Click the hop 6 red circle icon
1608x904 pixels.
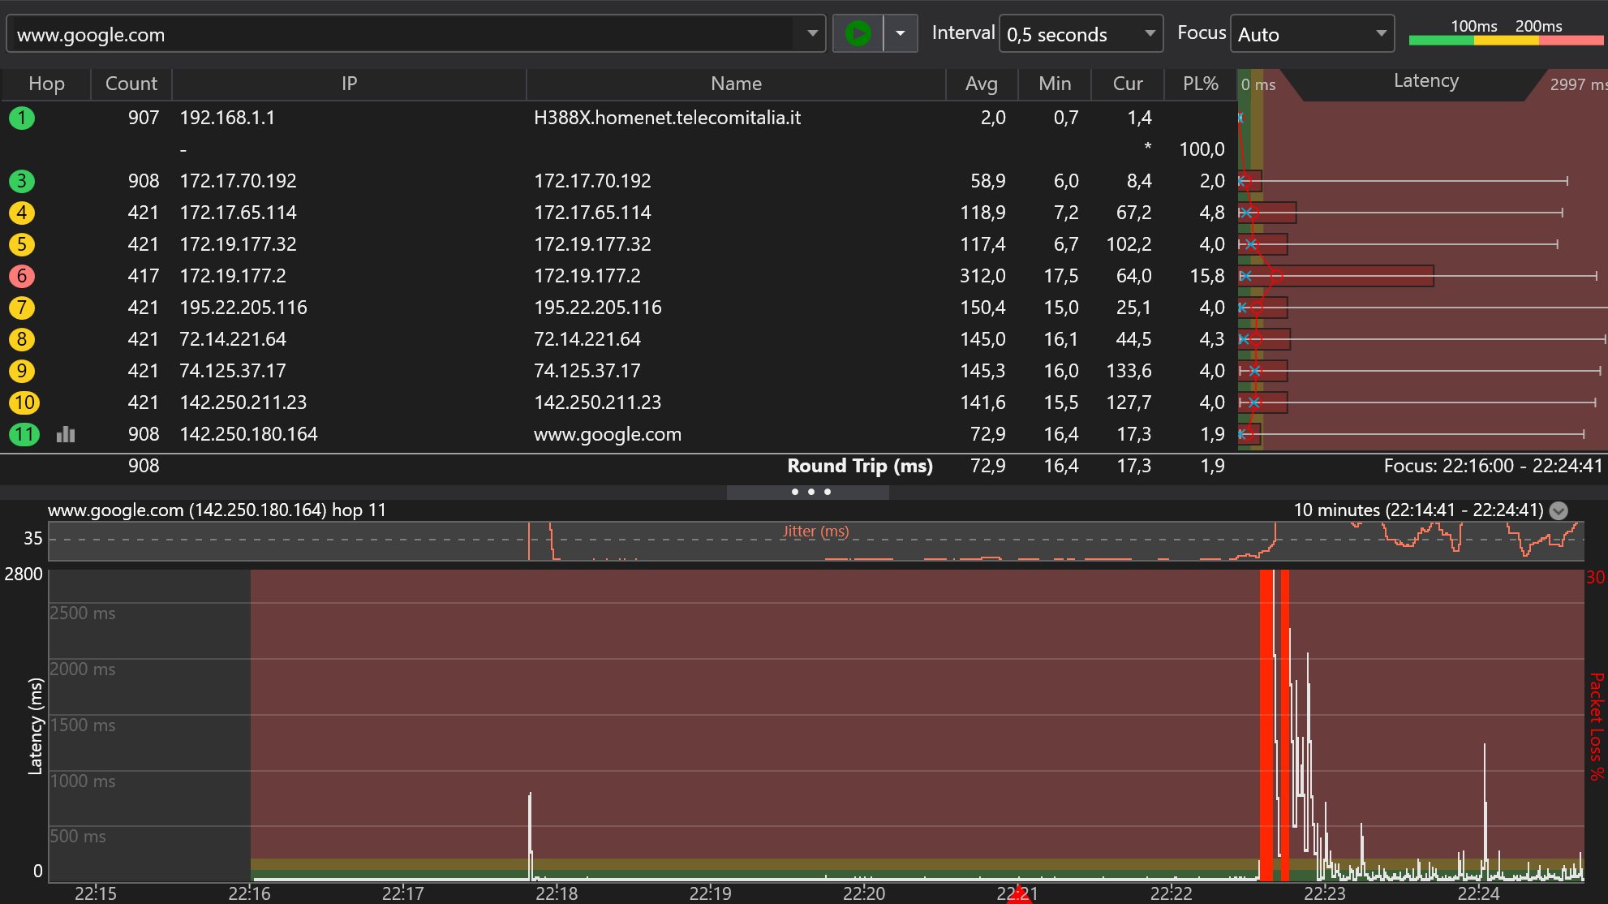pyautogui.click(x=22, y=276)
